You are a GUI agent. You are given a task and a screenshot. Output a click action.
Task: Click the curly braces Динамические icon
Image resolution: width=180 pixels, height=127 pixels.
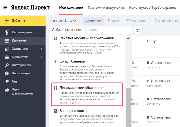click(x=55, y=88)
